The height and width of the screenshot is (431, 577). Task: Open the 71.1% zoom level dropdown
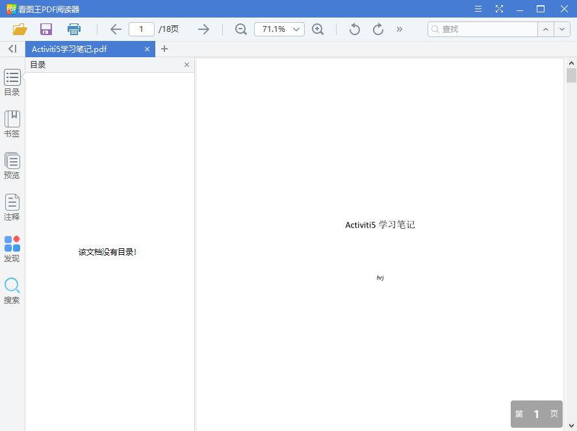[x=279, y=29]
